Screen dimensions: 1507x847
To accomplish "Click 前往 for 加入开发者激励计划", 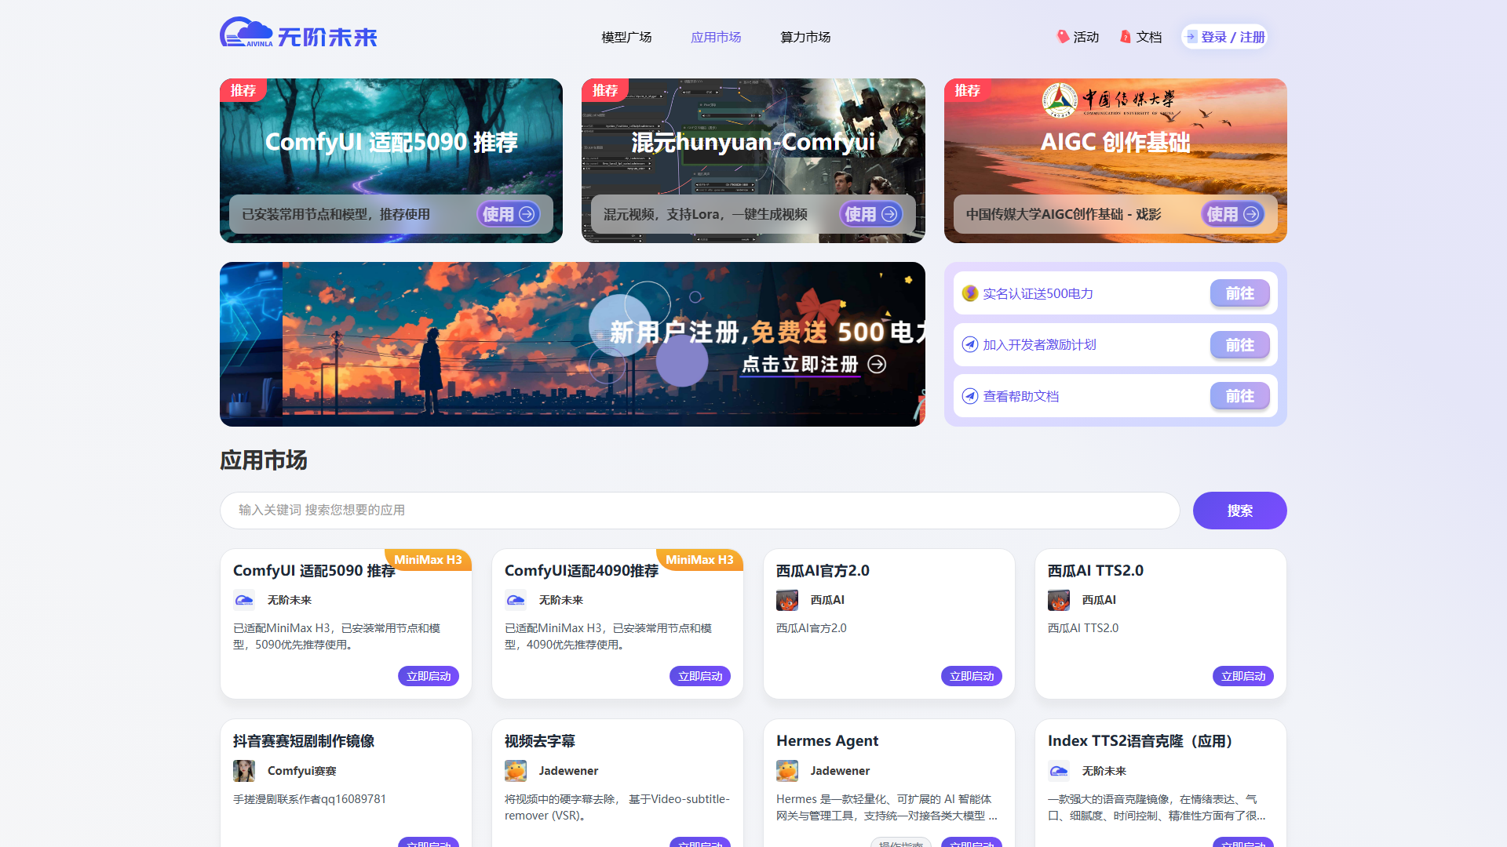I will [x=1239, y=345].
